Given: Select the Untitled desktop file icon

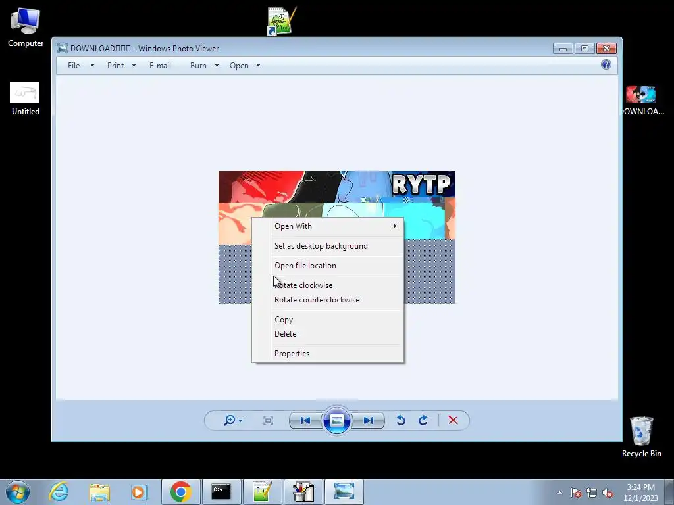Looking at the screenshot, I should click(26, 99).
